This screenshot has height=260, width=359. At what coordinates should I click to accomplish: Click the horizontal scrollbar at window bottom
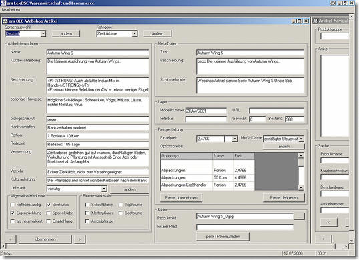(175, 246)
